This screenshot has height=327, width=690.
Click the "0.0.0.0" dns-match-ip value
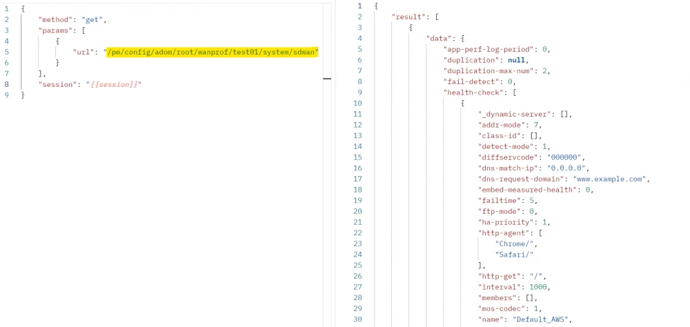[566, 168]
